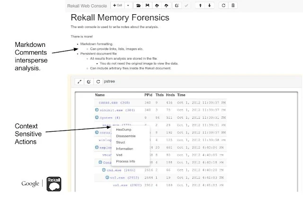Screen dimensions: 303x211
Task: Choose Struct in the context menu
Action: [121, 142]
